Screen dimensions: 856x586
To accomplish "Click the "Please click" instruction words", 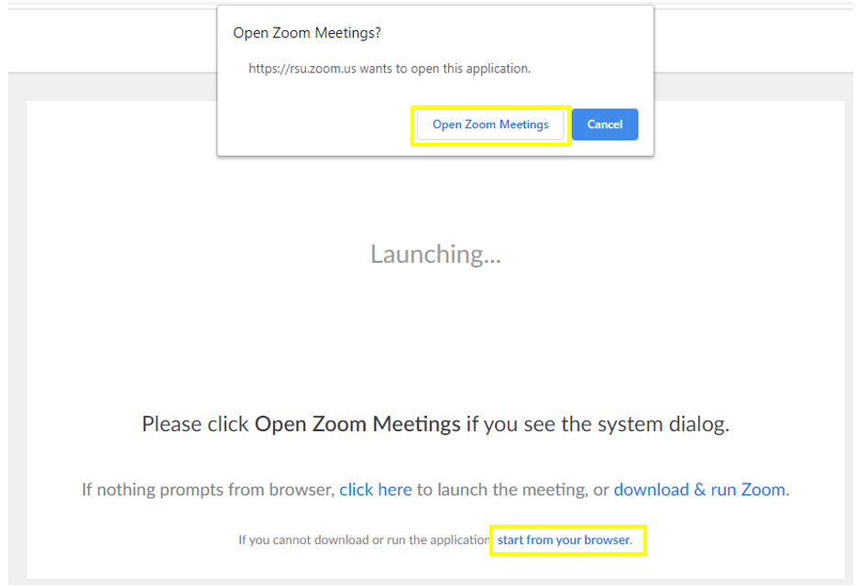I will [195, 425].
